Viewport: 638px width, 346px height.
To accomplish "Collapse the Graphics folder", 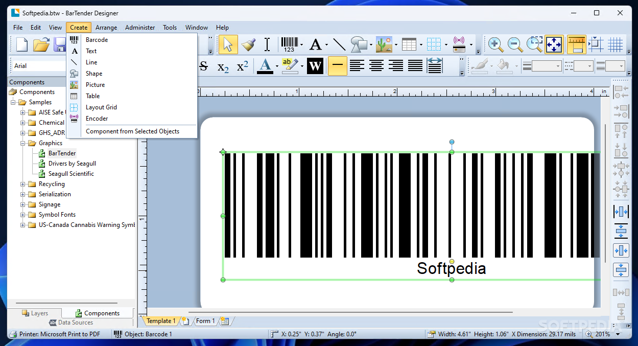I will [x=23, y=143].
